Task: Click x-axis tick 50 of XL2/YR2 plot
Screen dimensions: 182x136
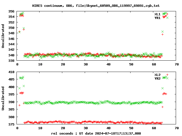Action: pyautogui.click(x=131, y=128)
